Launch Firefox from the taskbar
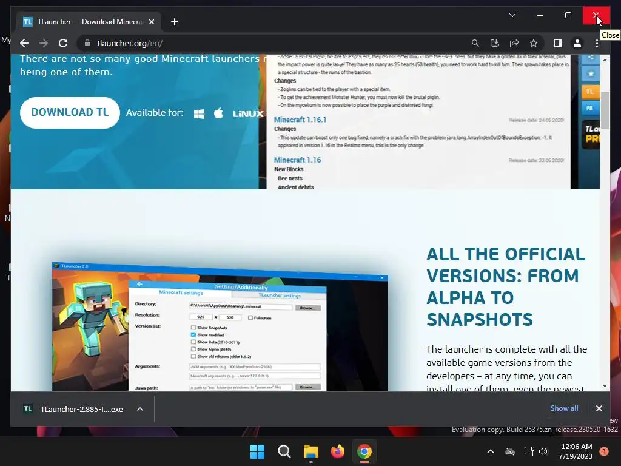The image size is (621, 466). (337, 451)
